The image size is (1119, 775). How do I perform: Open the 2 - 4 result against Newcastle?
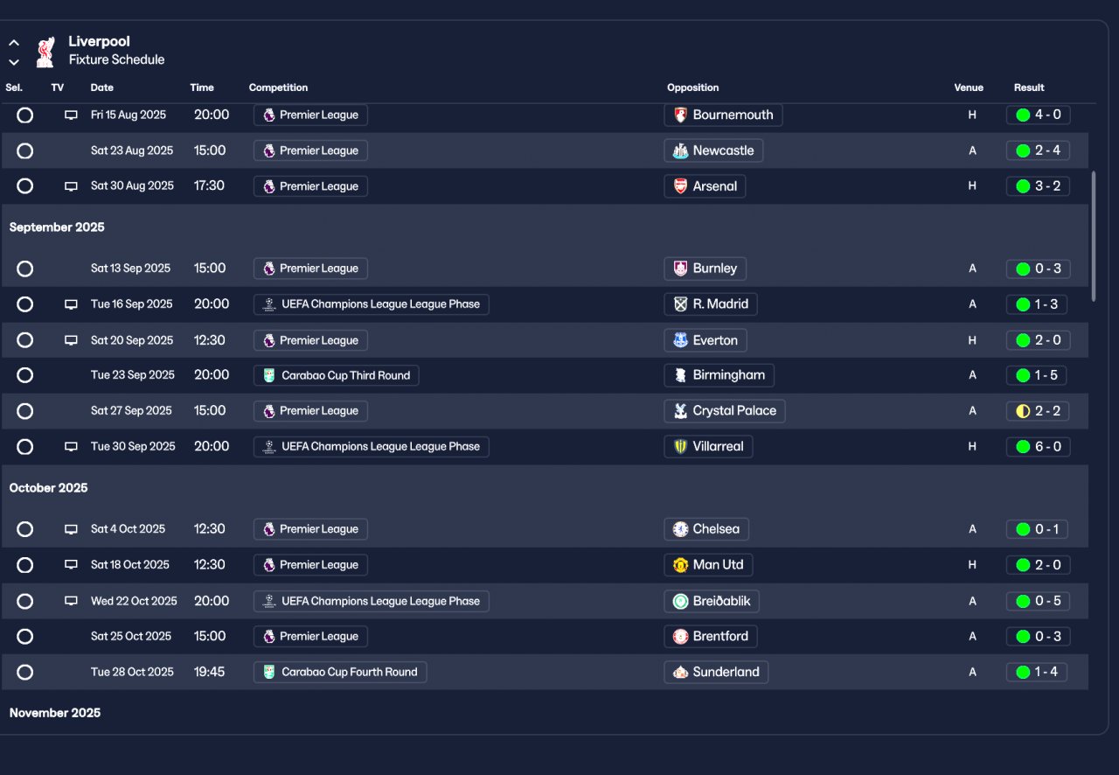tap(1038, 150)
